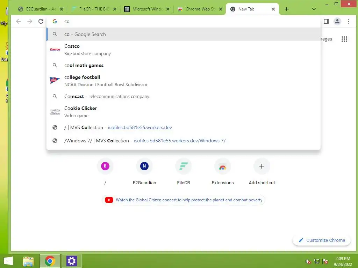
Task: Close the Microsoft Windows tab
Action: [168, 9]
